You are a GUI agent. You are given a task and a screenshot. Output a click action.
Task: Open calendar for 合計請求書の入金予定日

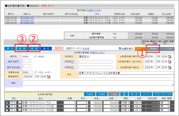point(169,62)
